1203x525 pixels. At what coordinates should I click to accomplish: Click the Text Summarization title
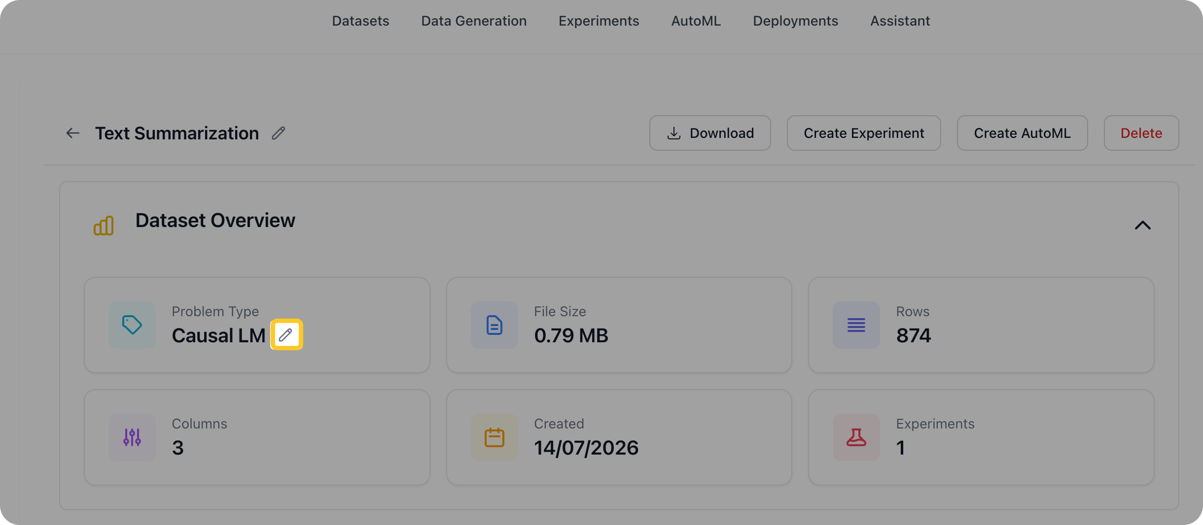point(177,133)
